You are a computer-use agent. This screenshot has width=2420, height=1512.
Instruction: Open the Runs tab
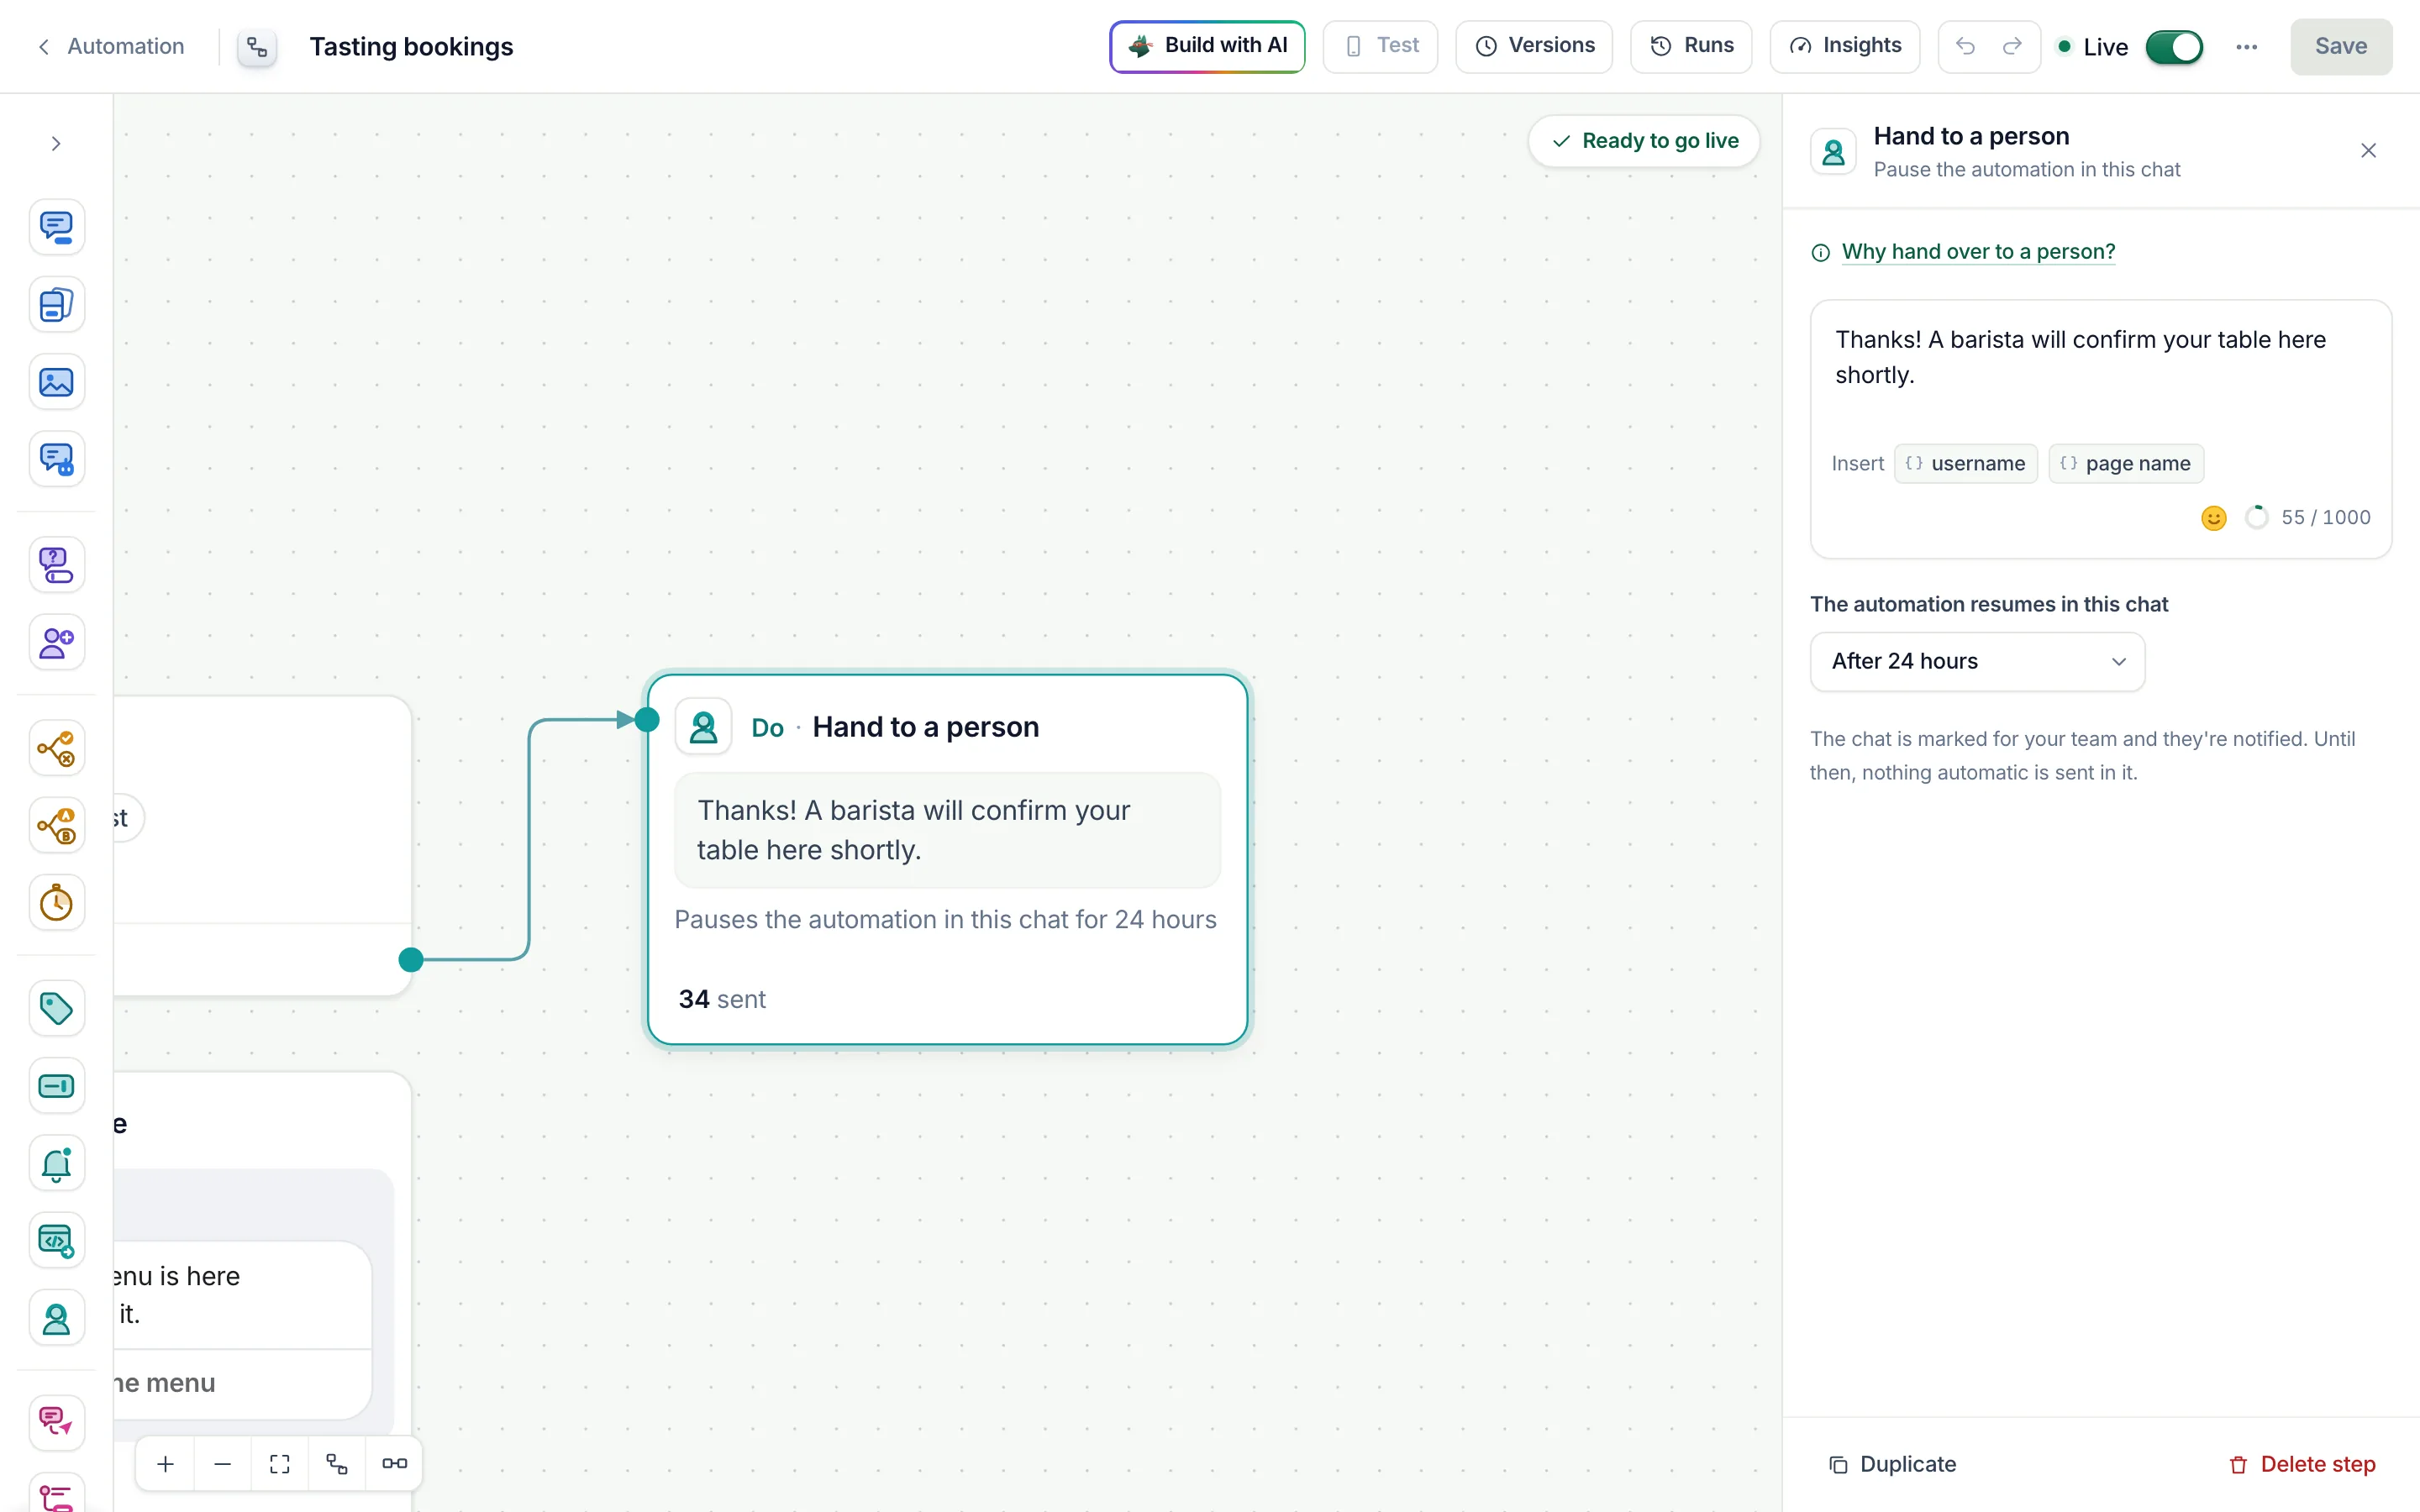pos(1691,46)
